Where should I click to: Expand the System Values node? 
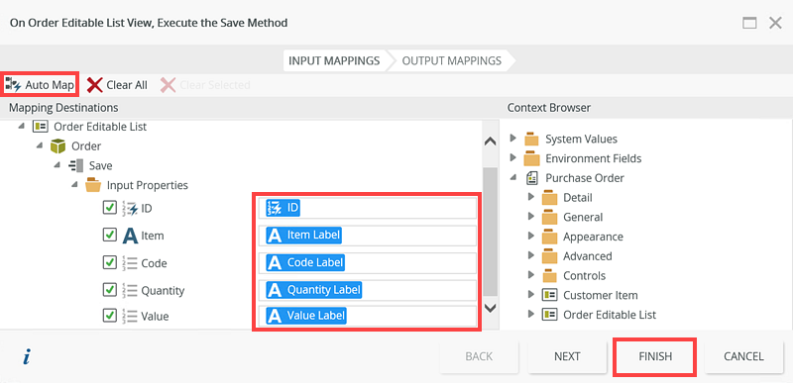pyautogui.click(x=513, y=139)
